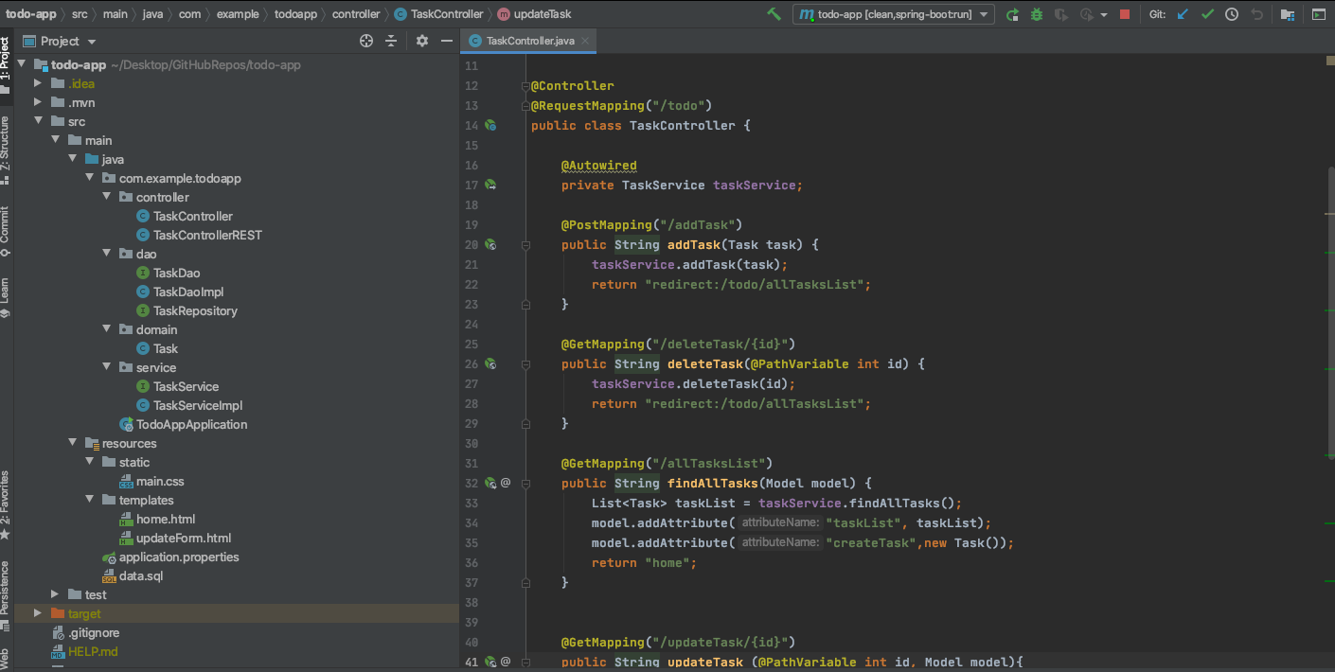Open Project panel settings with the gear icon
This screenshot has height=672, width=1335.
pyautogui.click(x=421, y=41)
